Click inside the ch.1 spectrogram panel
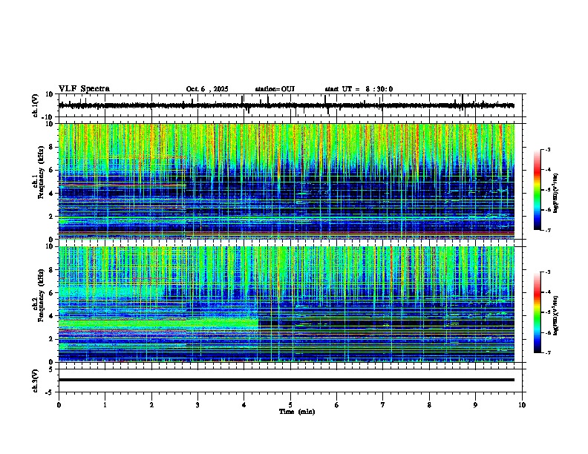The width and height of the screenshot is (588, 454). [x=287, y=181]
